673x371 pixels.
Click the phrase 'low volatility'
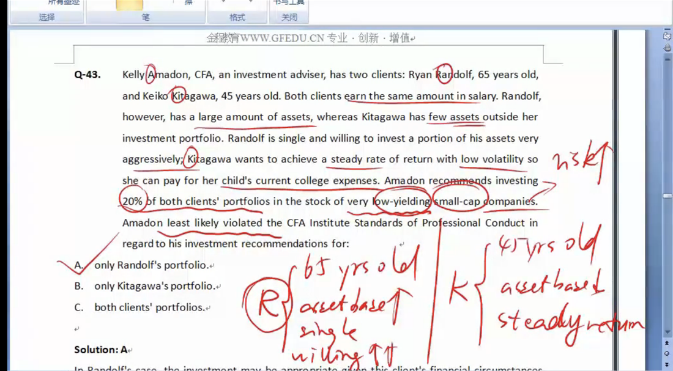click(x=493, y=160)
